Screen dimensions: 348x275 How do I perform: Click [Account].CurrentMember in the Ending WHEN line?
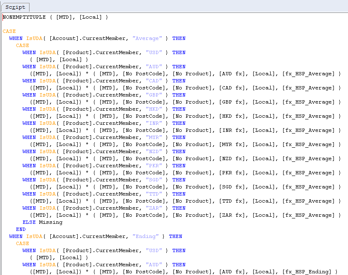click(x=87, y=236)
